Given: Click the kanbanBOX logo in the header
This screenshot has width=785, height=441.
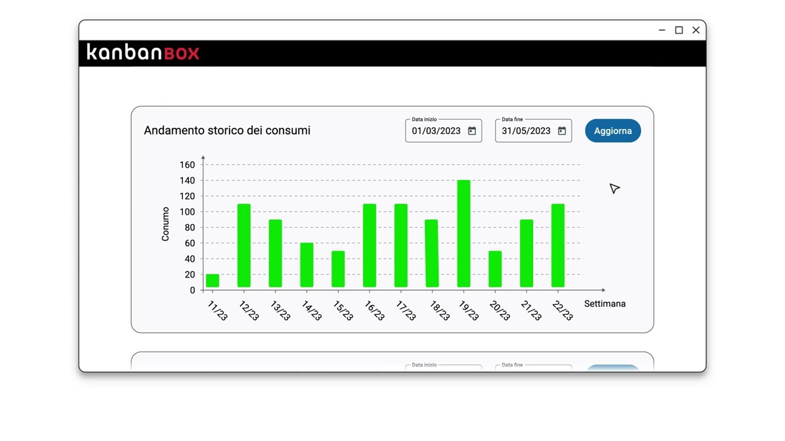Looking at the screenshot, I should click(143, 53).
